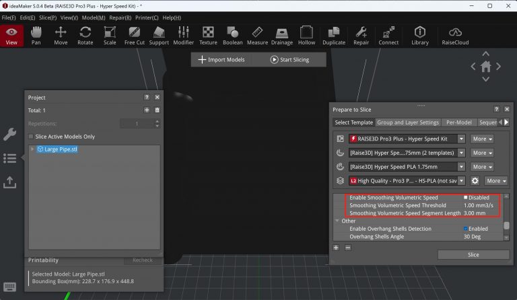This screenshot has width=517, height=300.
Task: Open RaiseCloud
Action: click(x=455, y=36)
